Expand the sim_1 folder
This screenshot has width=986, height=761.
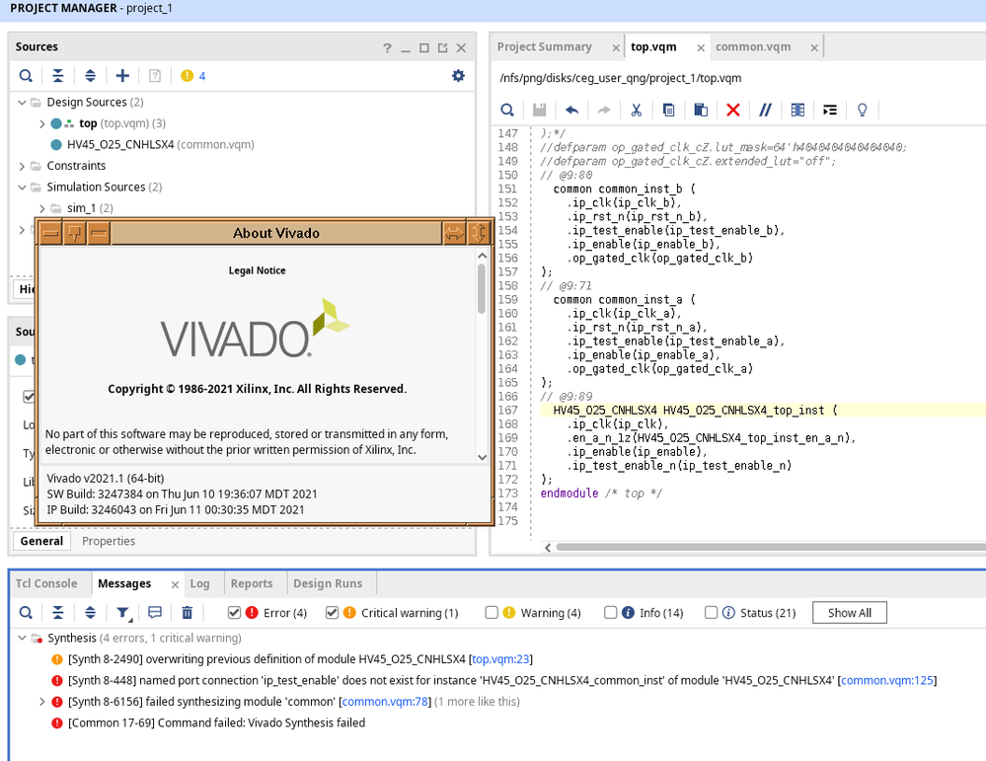tap(42, 208)
